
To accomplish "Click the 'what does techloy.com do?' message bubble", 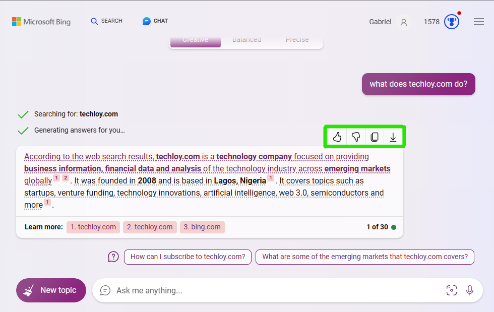I will tap(418, 84).
